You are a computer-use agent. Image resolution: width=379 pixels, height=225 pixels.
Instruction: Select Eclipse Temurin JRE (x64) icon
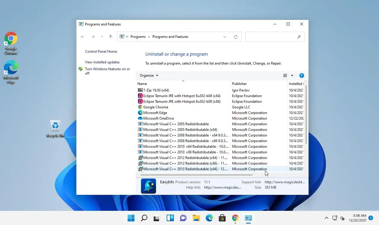click(x=140, y=96)
